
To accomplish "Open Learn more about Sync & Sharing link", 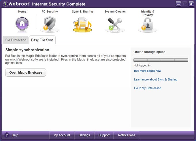I will (156, 79).
